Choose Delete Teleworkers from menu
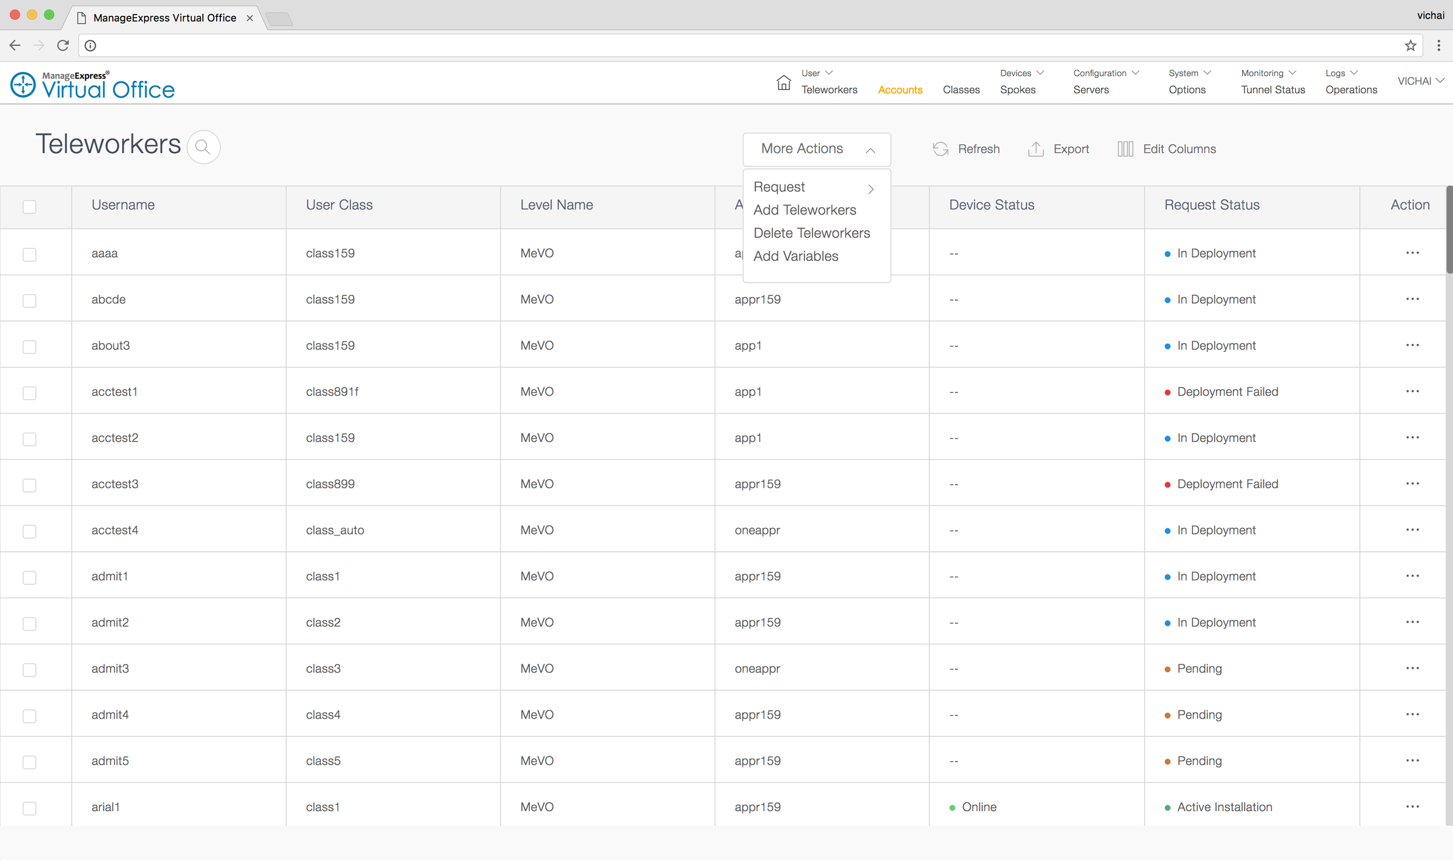Image resolution: width=1453 pixels, height=860 pixels. point(811,233)
